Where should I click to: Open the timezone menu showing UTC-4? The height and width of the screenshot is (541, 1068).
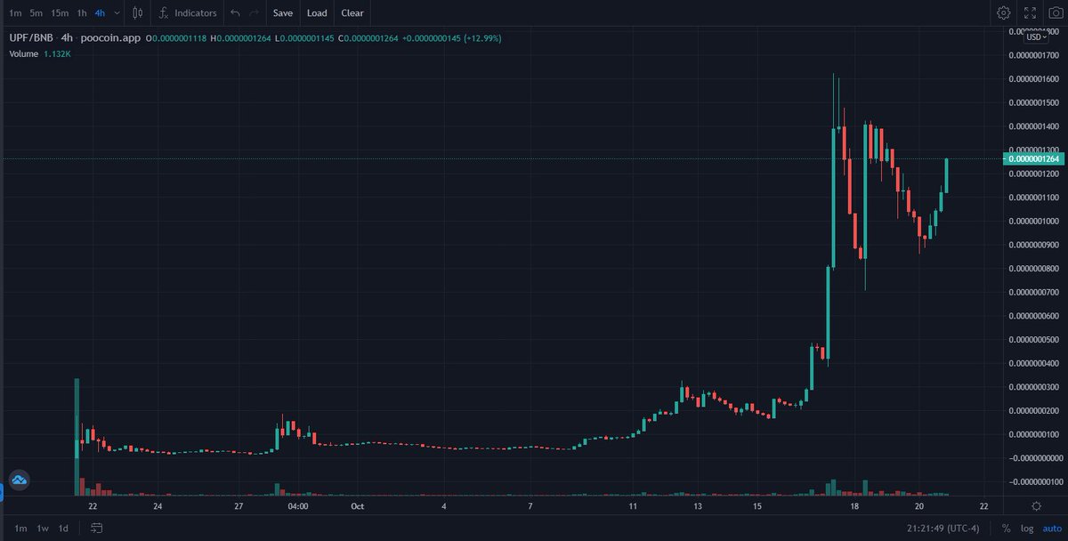click(944, 529)
